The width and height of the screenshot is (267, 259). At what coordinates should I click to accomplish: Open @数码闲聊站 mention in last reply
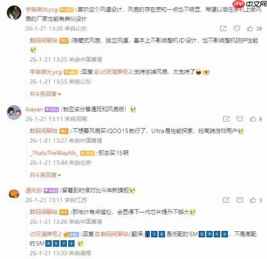pos(112,234)
